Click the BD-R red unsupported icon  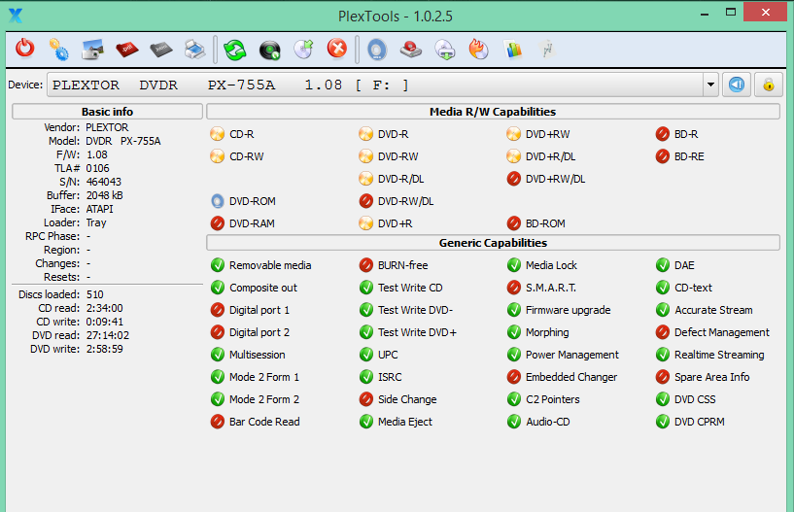pos(663,134)
